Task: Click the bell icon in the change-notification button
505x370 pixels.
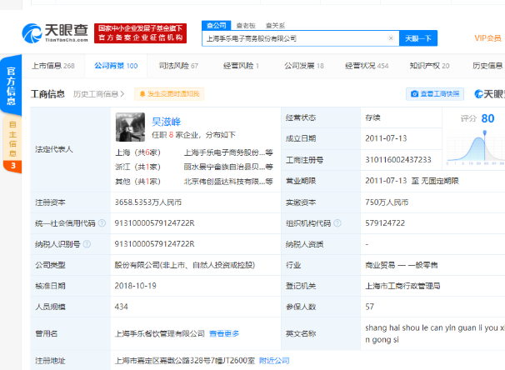Action: click(x=142, y=94)
